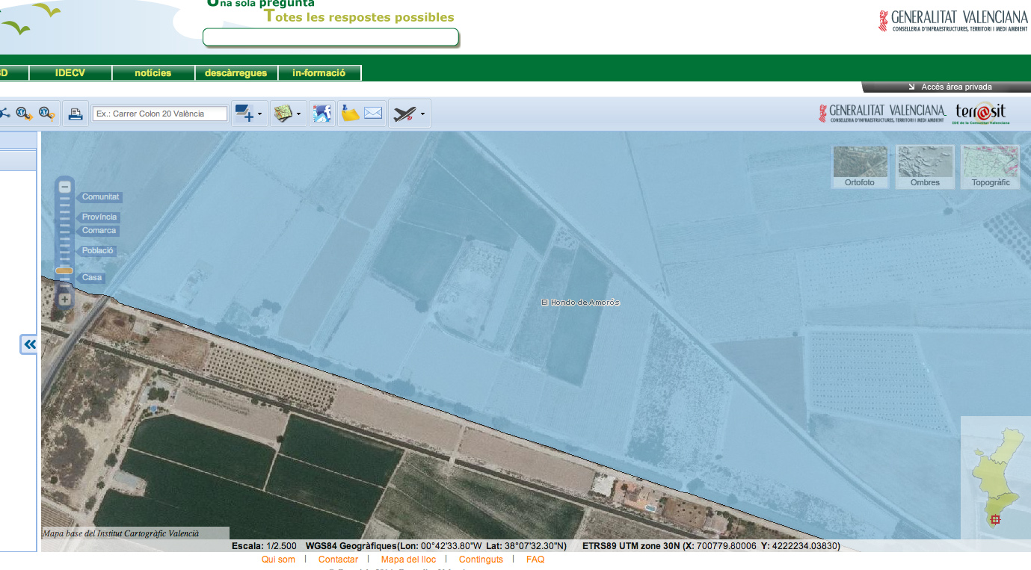Expand the map layers stack dropdown

pos(288,114)
